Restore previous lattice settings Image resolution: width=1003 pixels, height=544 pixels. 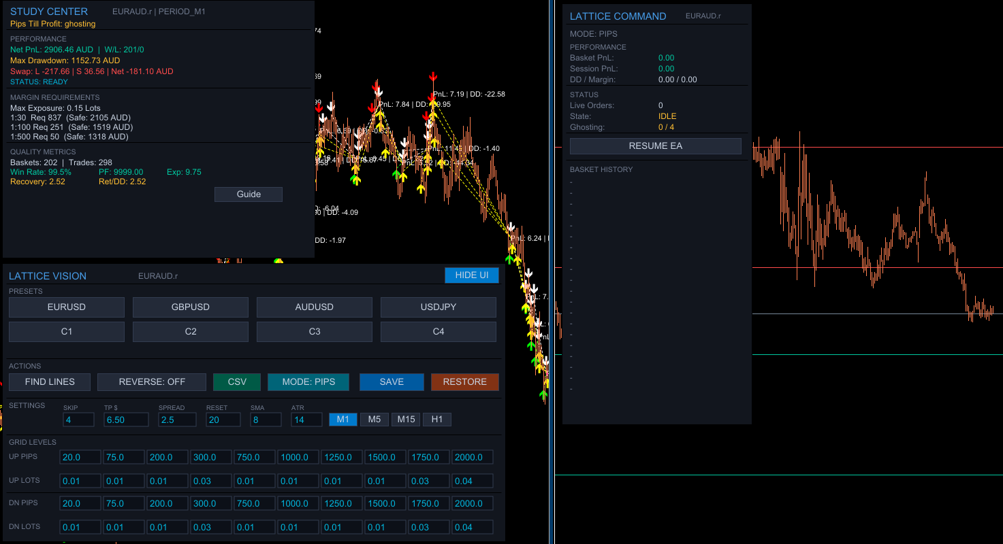[464, 381]
